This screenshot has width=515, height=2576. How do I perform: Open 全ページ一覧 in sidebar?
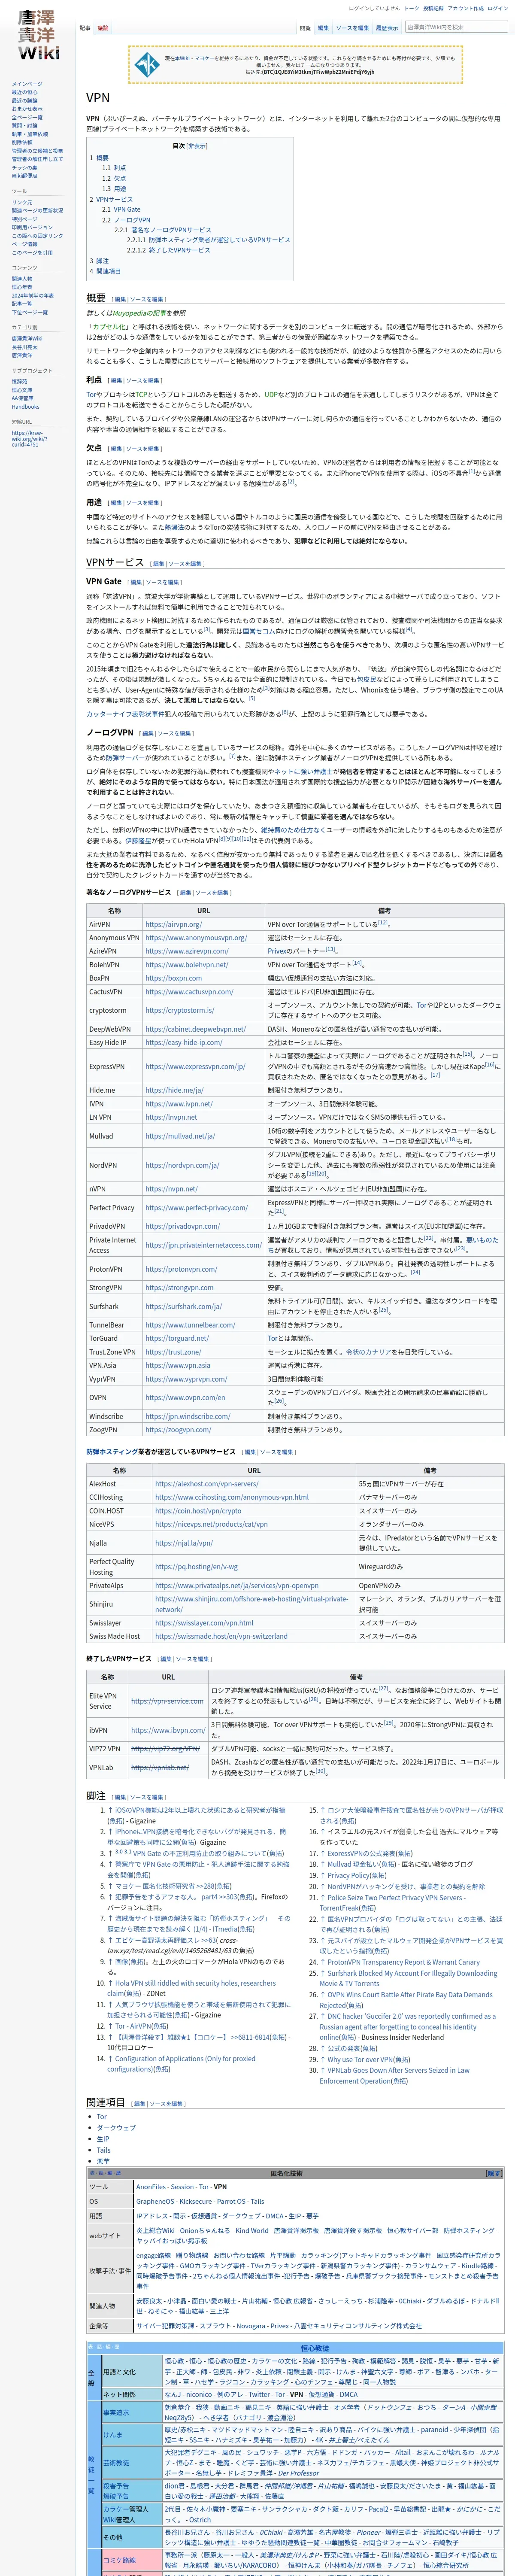pyautogui.click(x=27, y=117)
